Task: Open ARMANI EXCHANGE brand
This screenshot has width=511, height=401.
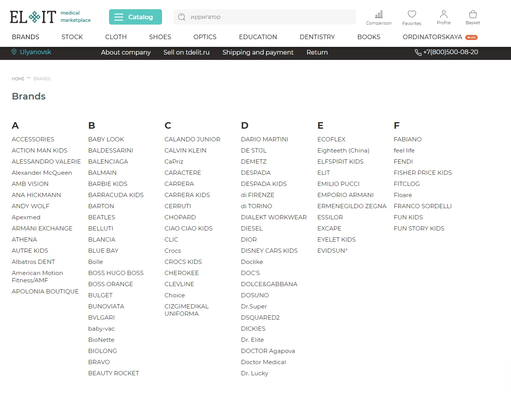Action: pyautogui.click(x=42, y=228)
